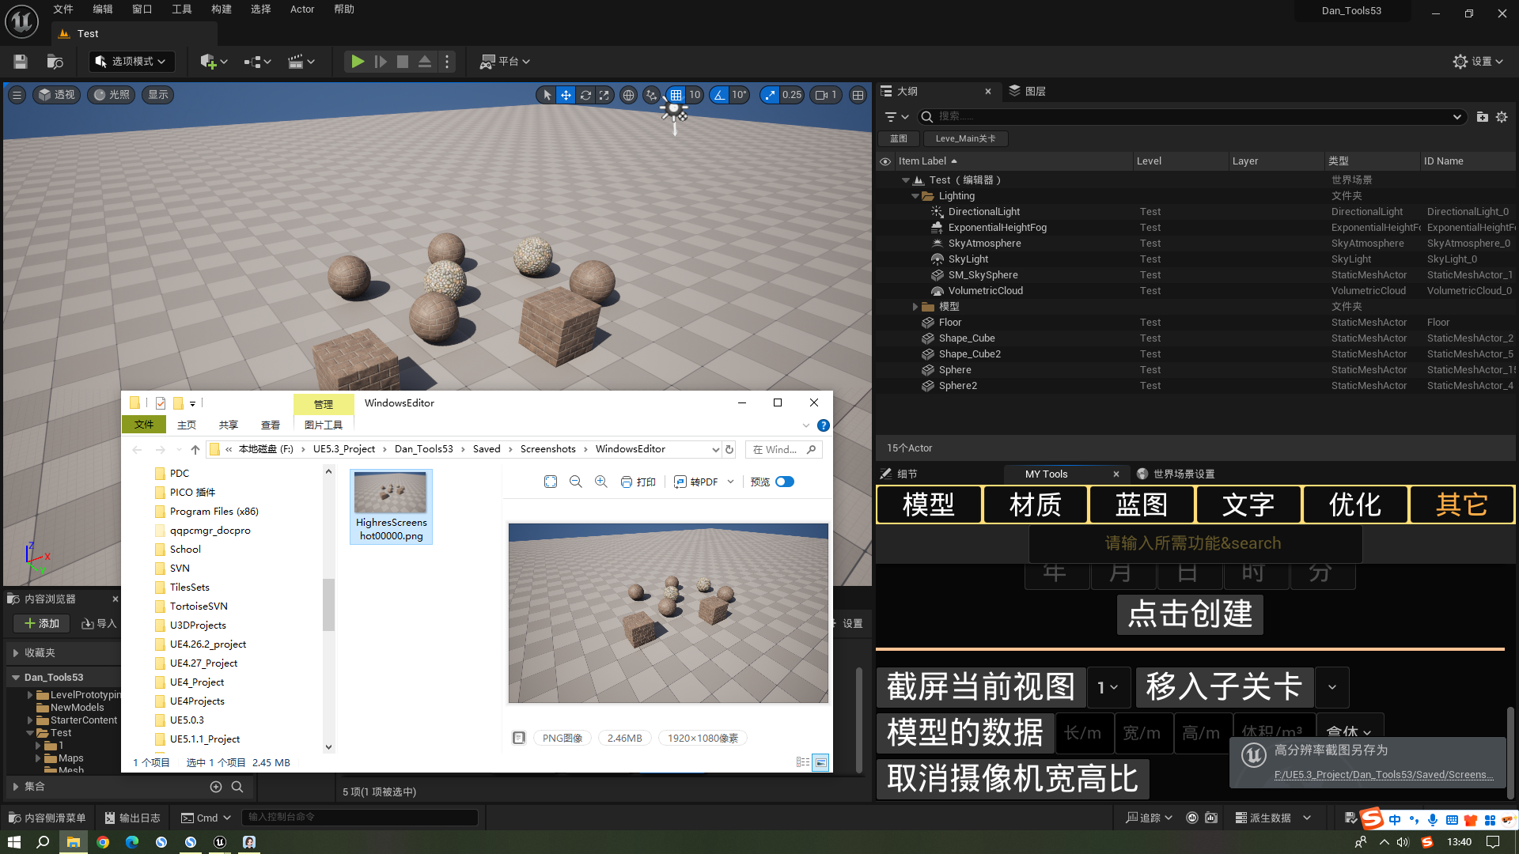Open the screenshot multiplier dropdown showing 1
1519x854 pixels.
tap(1108, 688)
